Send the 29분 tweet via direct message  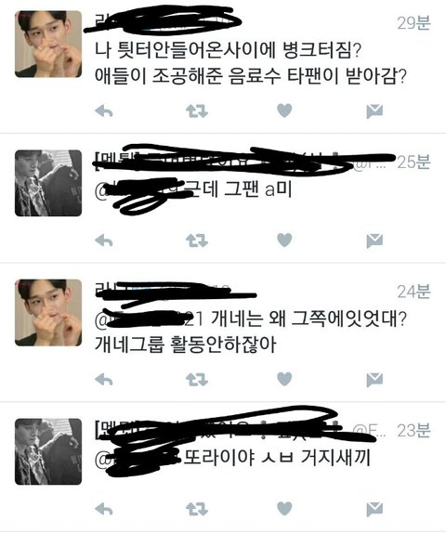click(x=374, y=111)
